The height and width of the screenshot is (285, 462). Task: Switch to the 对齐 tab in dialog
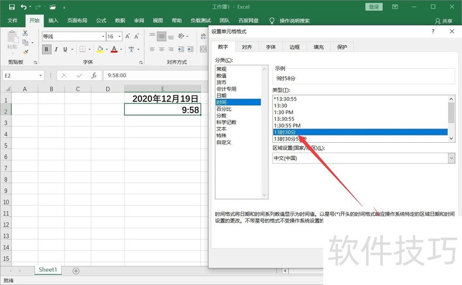point(247,47)
